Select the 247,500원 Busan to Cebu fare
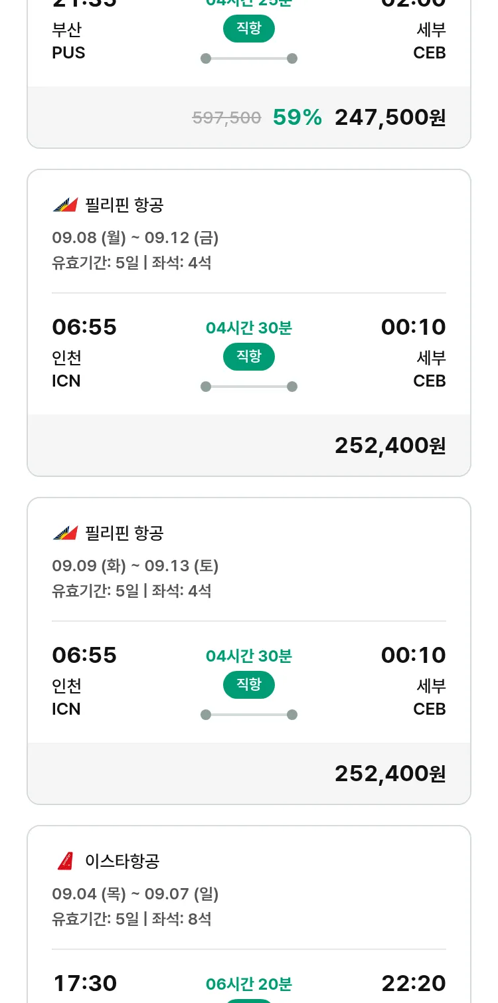This screenshot has width=498, height=1003. pyautogui.click(x=390, y=118)
